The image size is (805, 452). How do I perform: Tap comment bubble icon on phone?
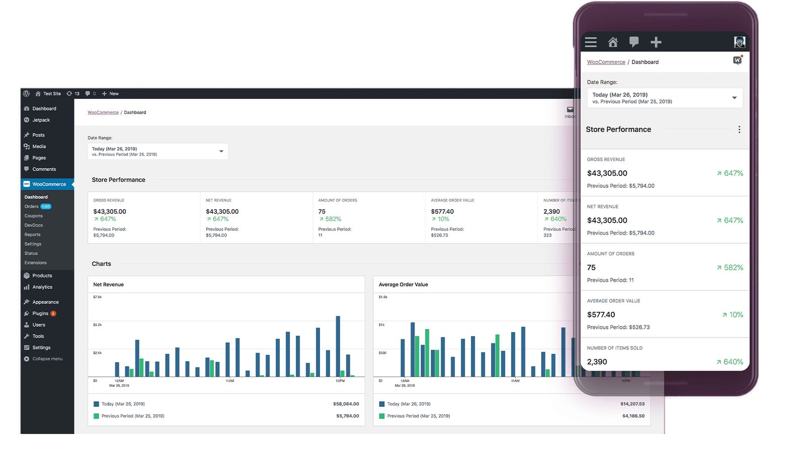click(634, 42)
